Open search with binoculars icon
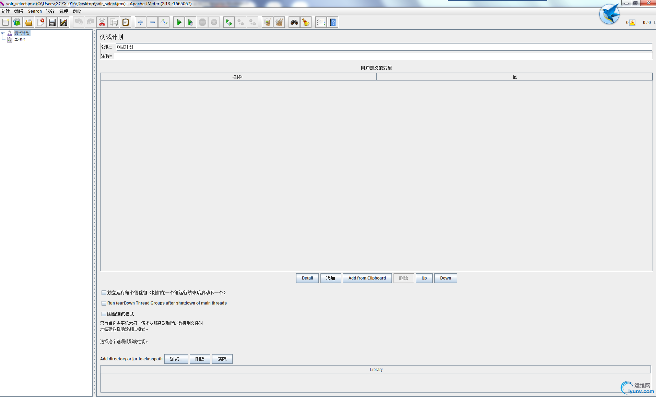 (x=294, y=23)
